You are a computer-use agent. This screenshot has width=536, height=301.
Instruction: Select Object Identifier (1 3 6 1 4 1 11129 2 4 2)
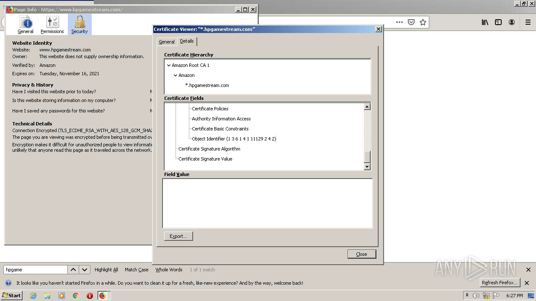[x=234, y=139]
